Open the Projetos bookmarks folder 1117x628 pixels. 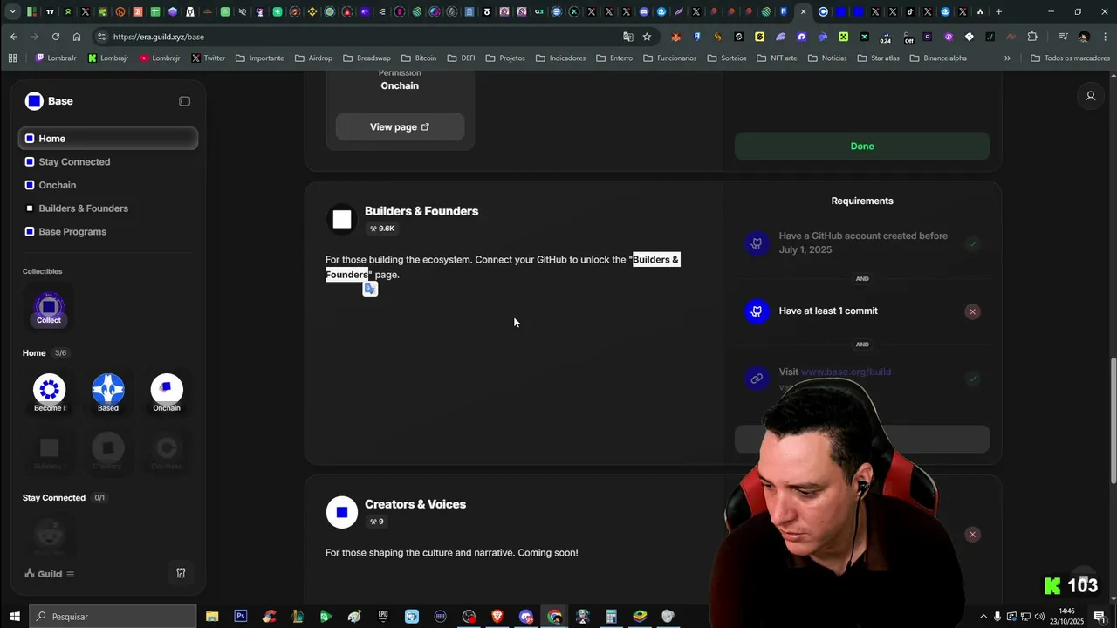(505, 58)
